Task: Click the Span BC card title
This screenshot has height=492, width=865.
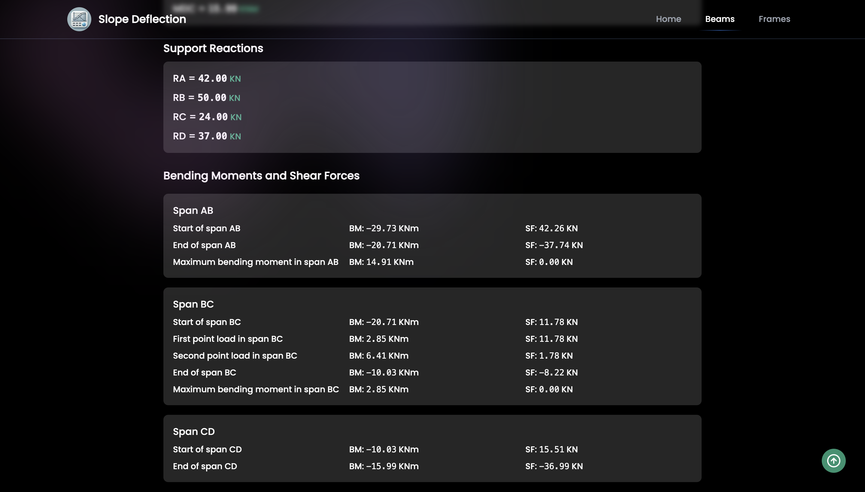Action: point(193,304)
